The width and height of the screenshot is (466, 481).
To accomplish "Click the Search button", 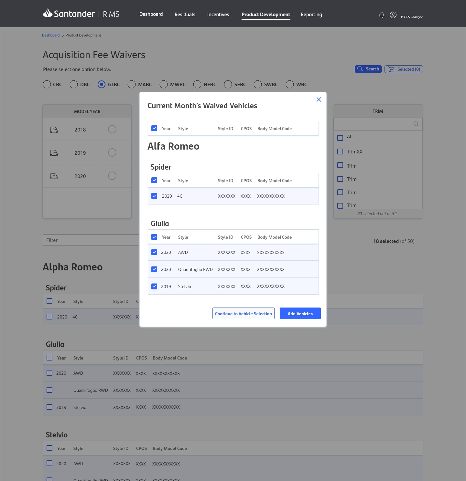I will tap(368, 69).
